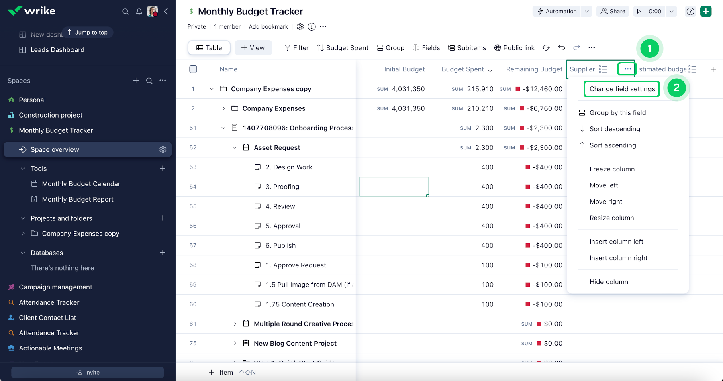Tick the select-all checkbox in the header
The image size is (723, 381).
coord(193,69)
